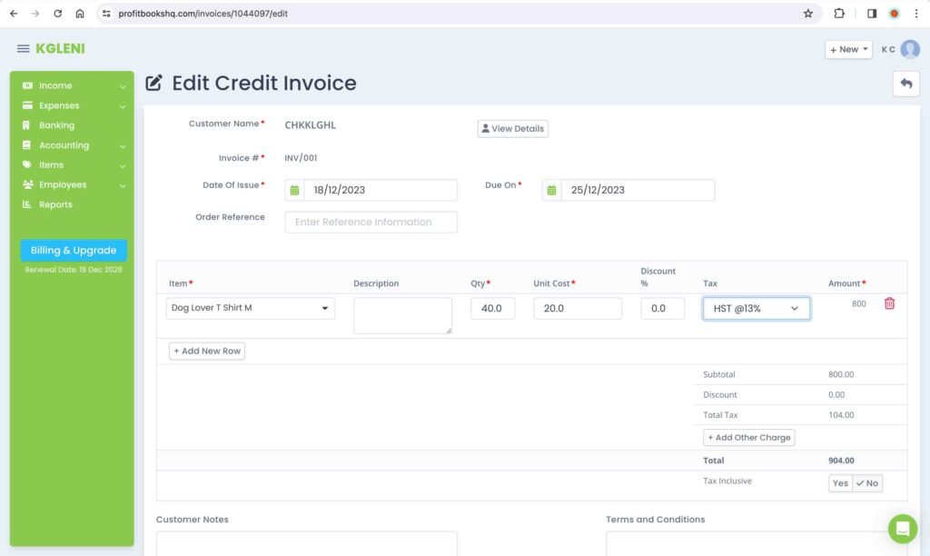This screenshot has height=556, width=930.
Task: Open the Due On calendar picker icon
Action: (552, 190)
